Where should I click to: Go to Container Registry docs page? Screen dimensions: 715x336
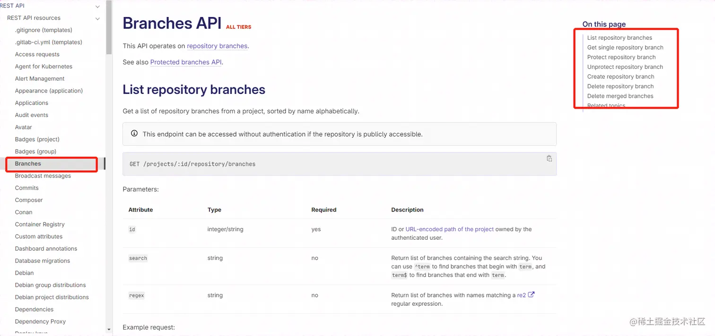(x=40, y=225)
